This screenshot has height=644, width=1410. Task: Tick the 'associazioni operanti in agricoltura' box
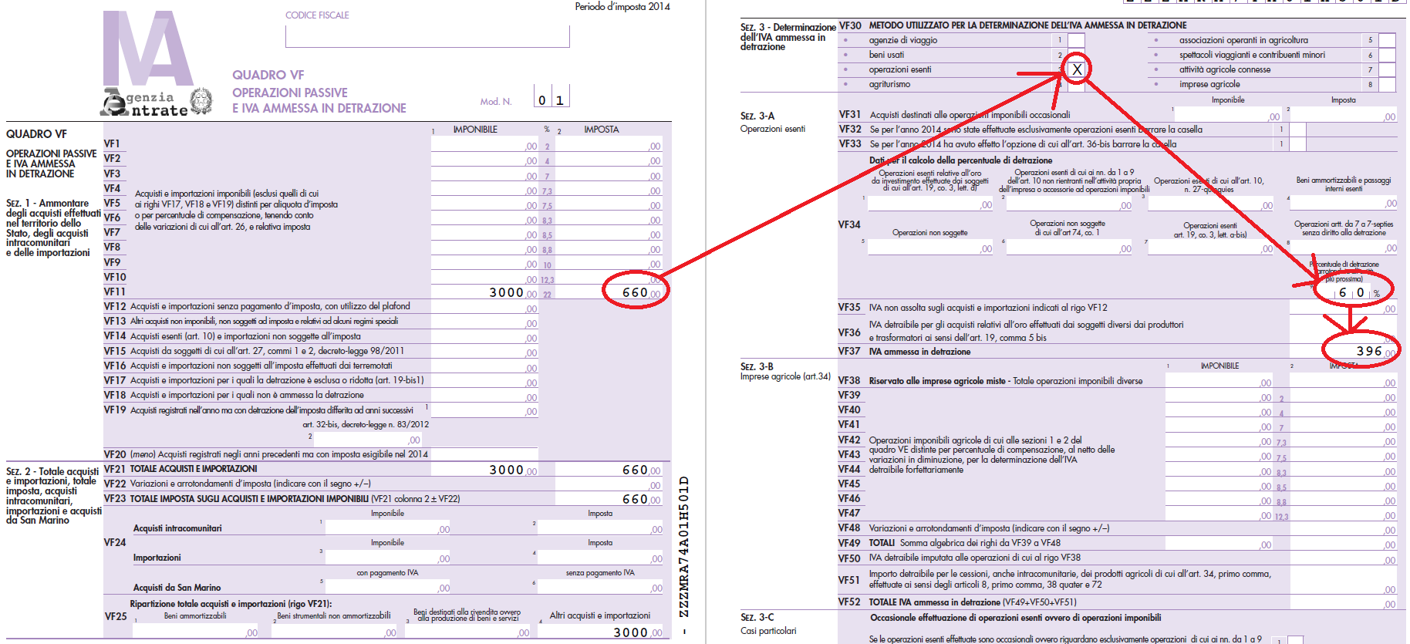point(1387,40)
